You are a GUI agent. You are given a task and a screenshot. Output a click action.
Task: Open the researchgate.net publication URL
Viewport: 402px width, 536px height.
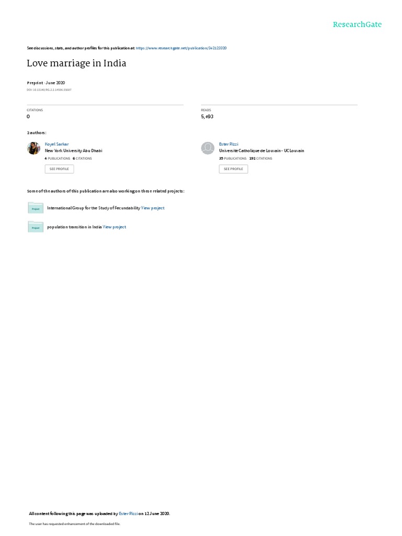(181, 48)
